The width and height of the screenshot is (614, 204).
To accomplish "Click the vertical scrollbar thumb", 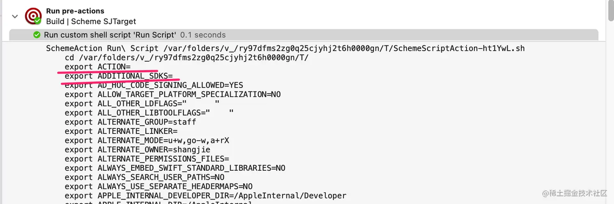I will (611, 10).
